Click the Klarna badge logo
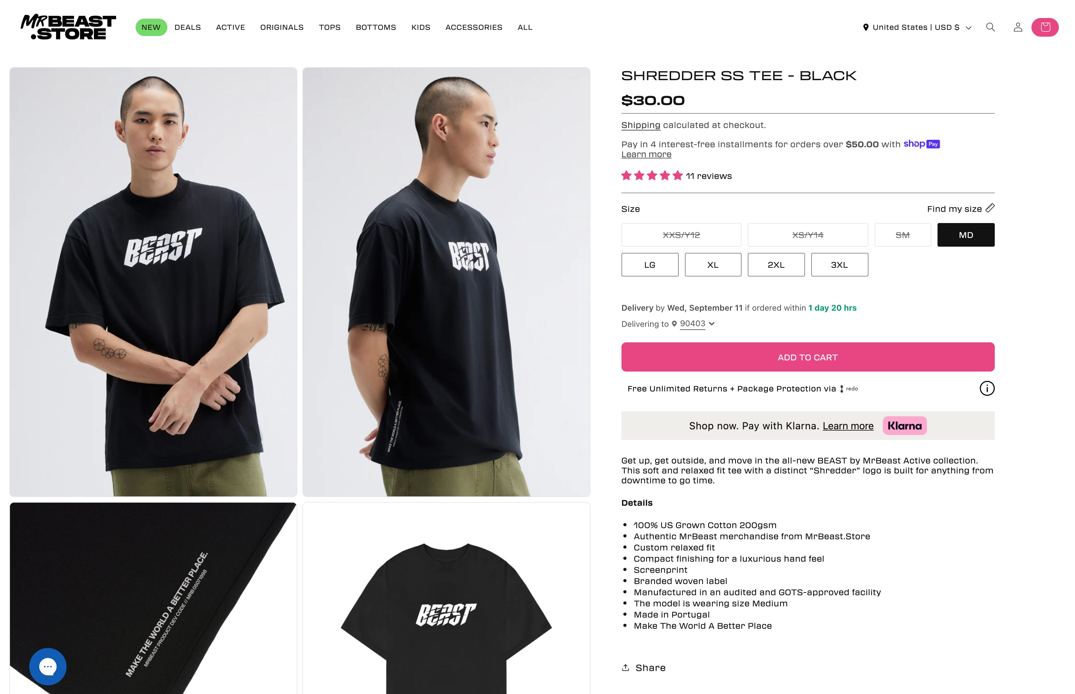 tap(905, 426)
